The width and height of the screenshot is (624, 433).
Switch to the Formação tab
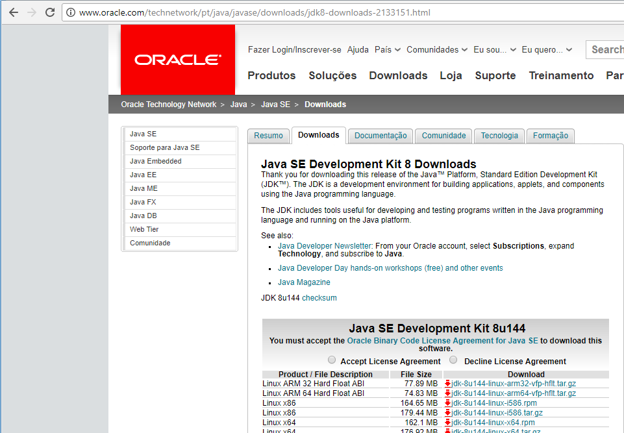click(551, 136)
